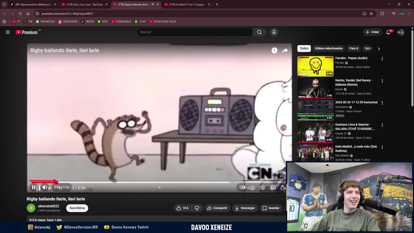Open the Chrome extensions puzzle icon

pyautogui.click(x=382, y=14)
